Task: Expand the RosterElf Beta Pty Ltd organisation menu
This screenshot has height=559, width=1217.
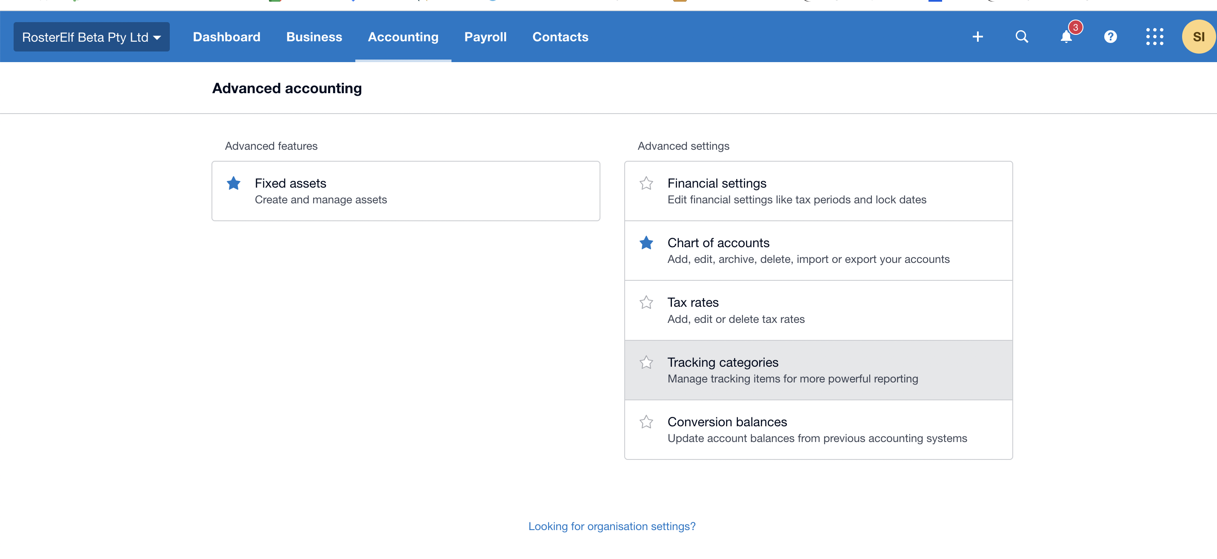Action: (x=91, y=37)
